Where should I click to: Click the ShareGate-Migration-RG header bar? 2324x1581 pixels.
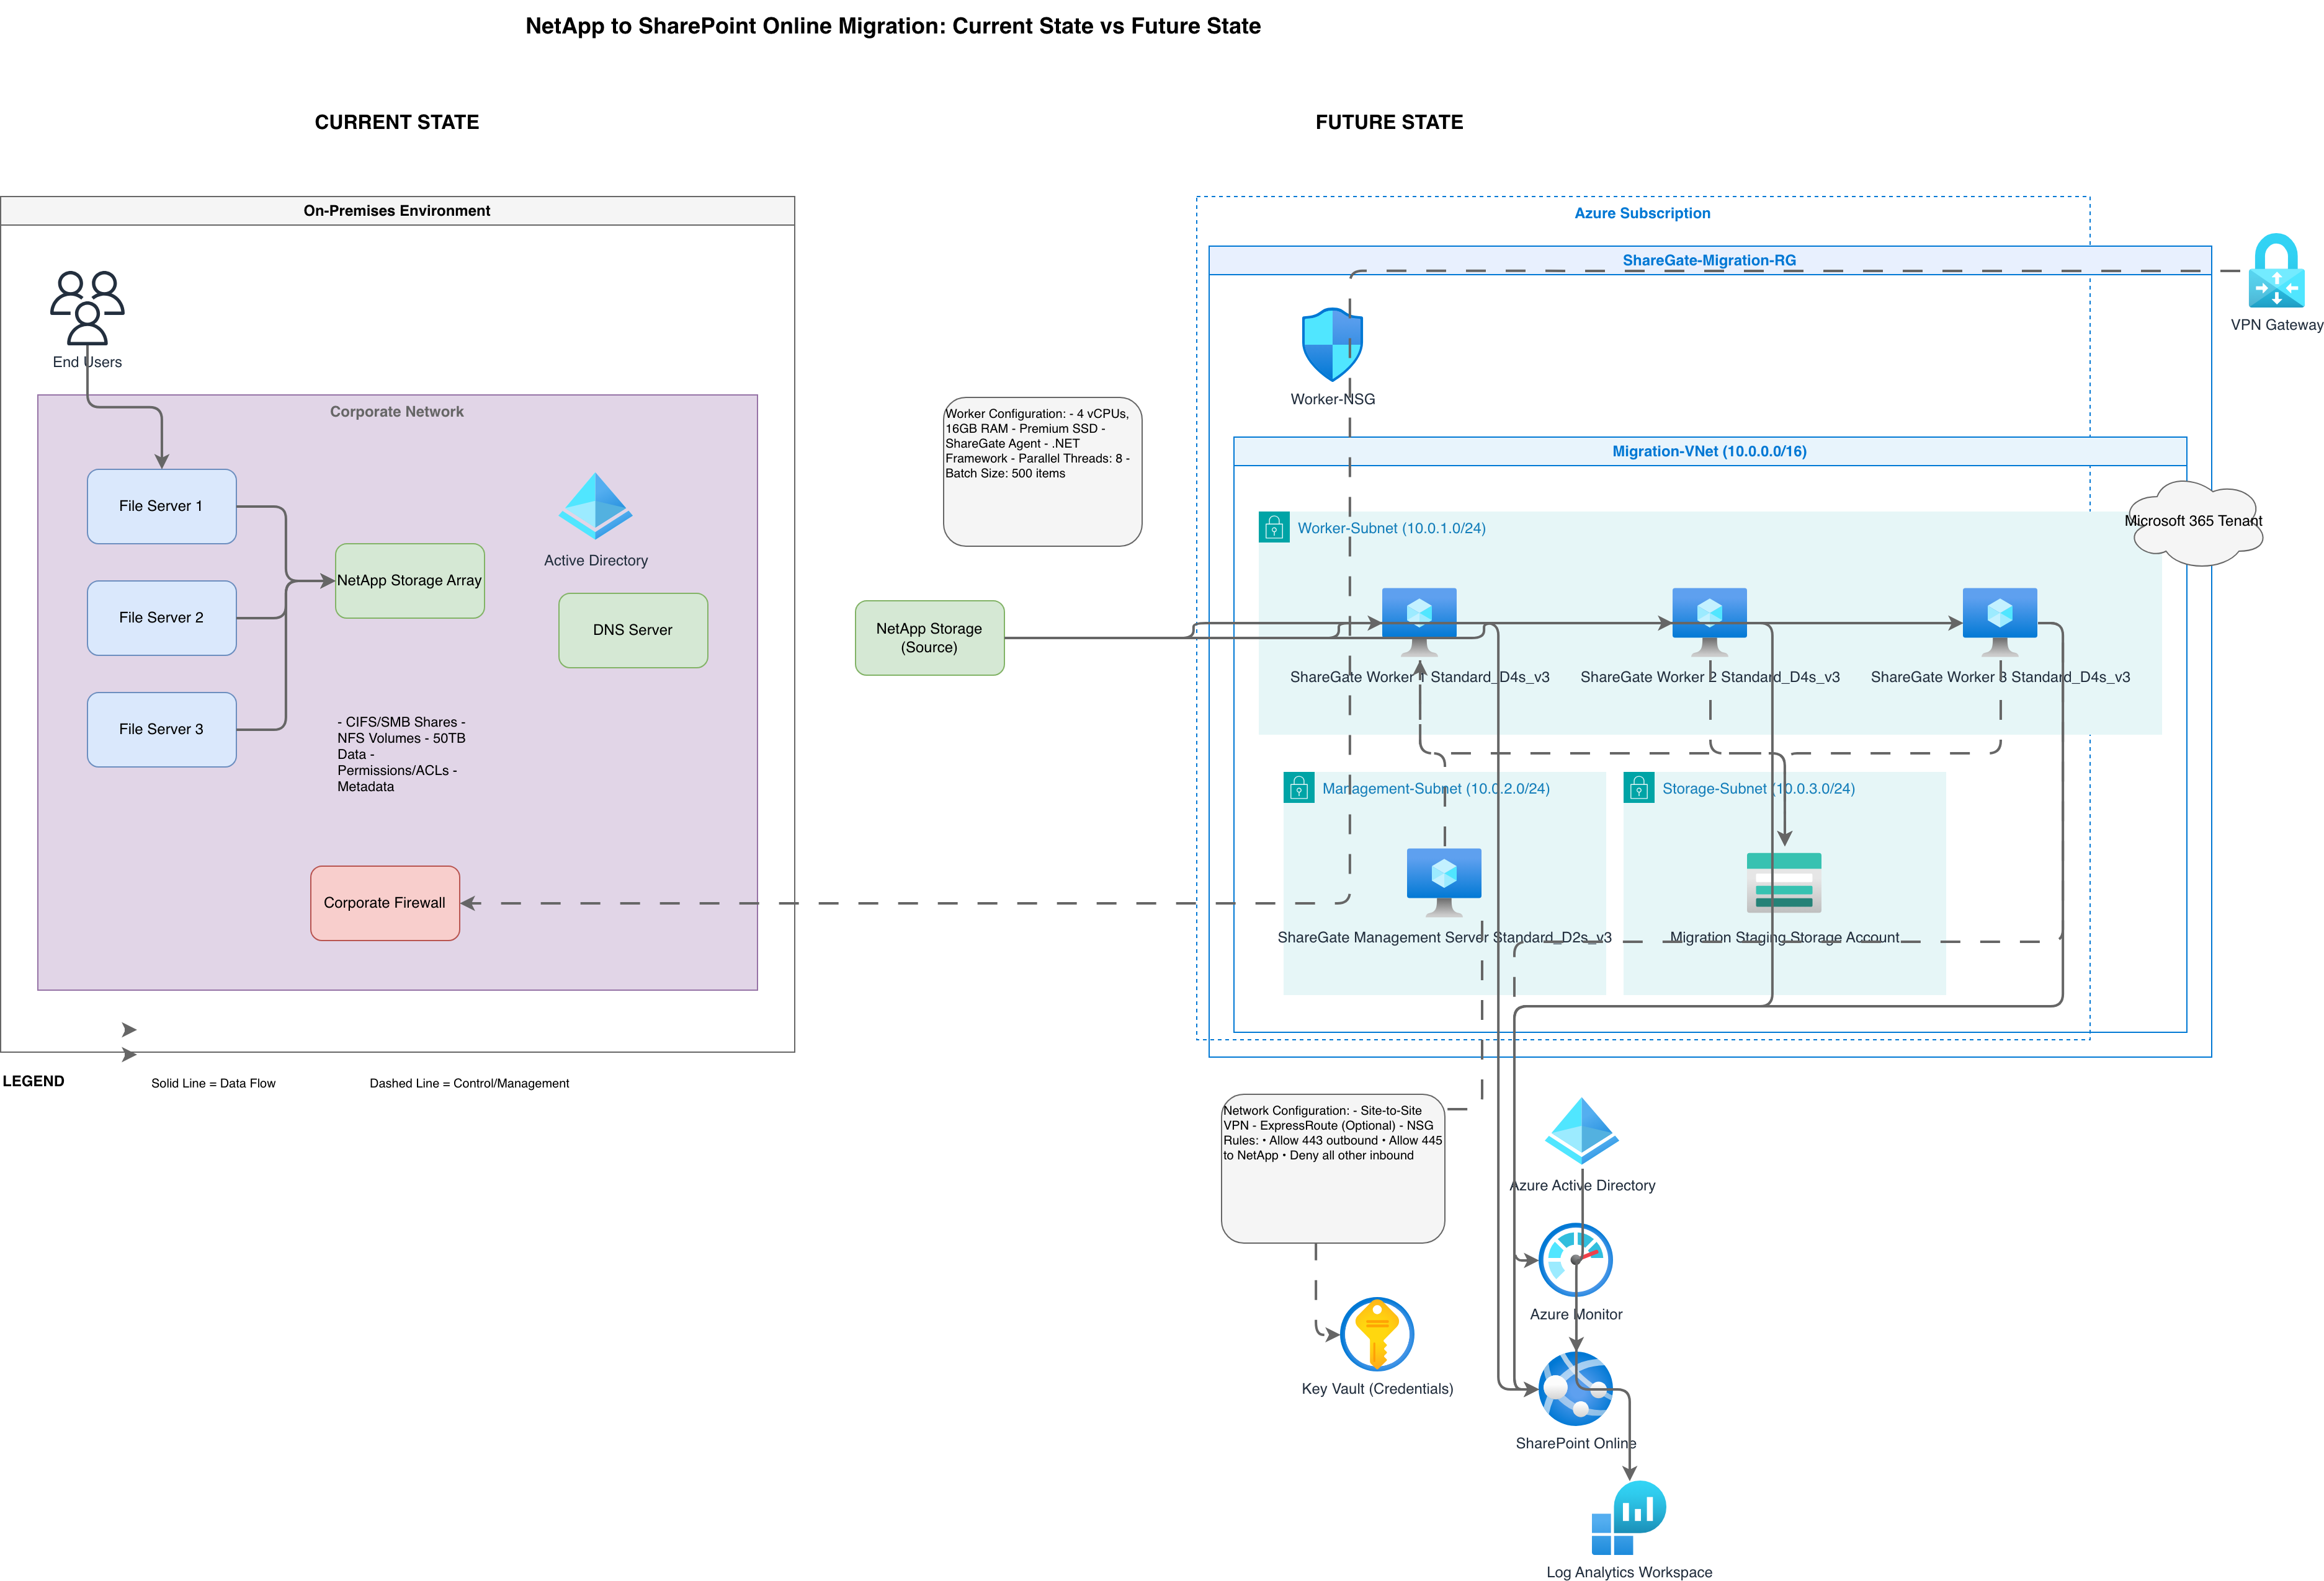(x=1709, y=260)
